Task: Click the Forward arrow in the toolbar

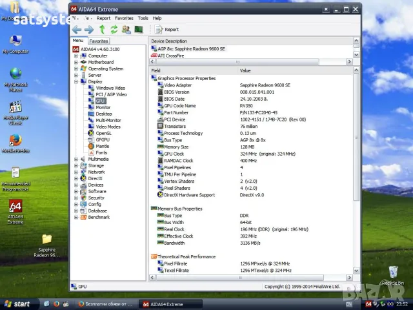Action: [x=89, y=30]
